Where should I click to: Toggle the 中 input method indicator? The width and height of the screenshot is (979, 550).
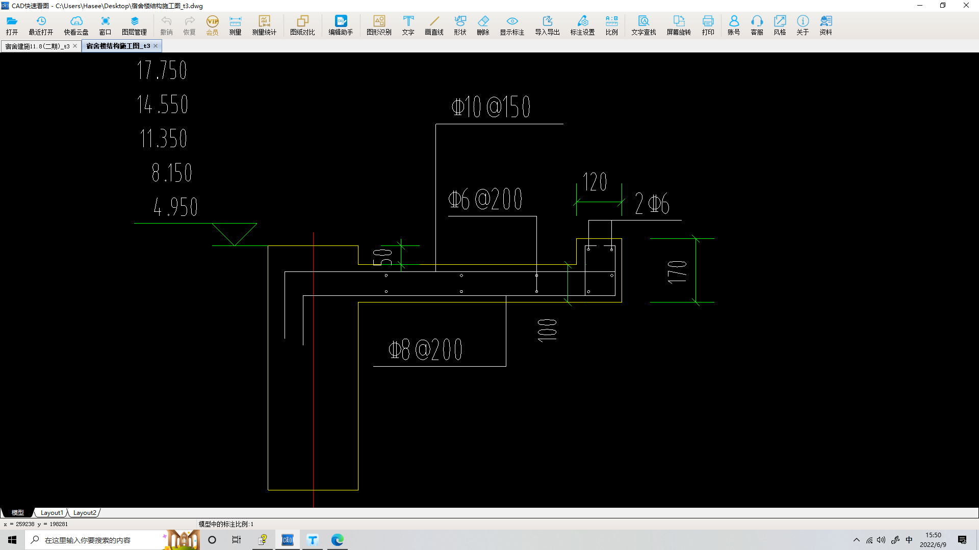[x=909, y=540]
